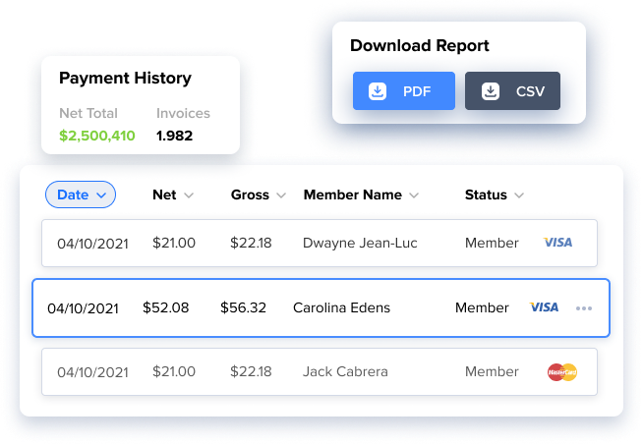The width and height of the screenshot is (643, 444).
Task: Expand the Gross column dropdown
Action: [x=281, y=195]
